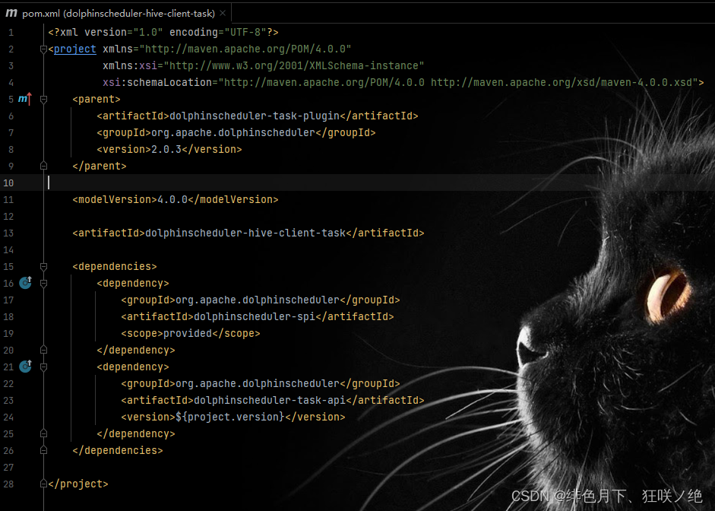Image resolution: width=715 pixels, height=511 pixels.
Task: Click version 2.0.3 text
Action: click(x=166, y=149)
